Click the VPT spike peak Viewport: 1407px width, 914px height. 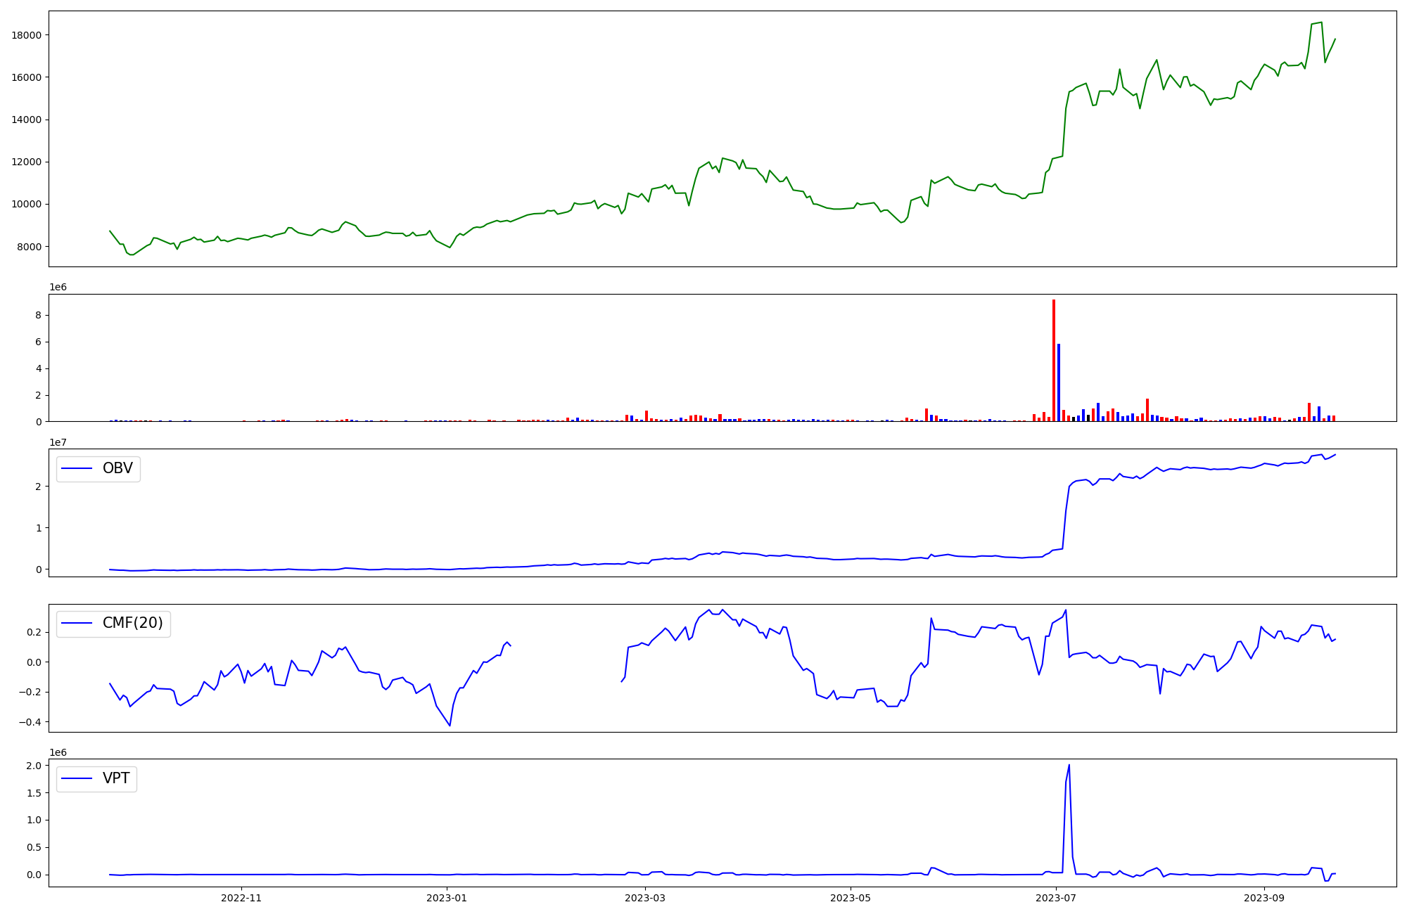(1069, 765)
